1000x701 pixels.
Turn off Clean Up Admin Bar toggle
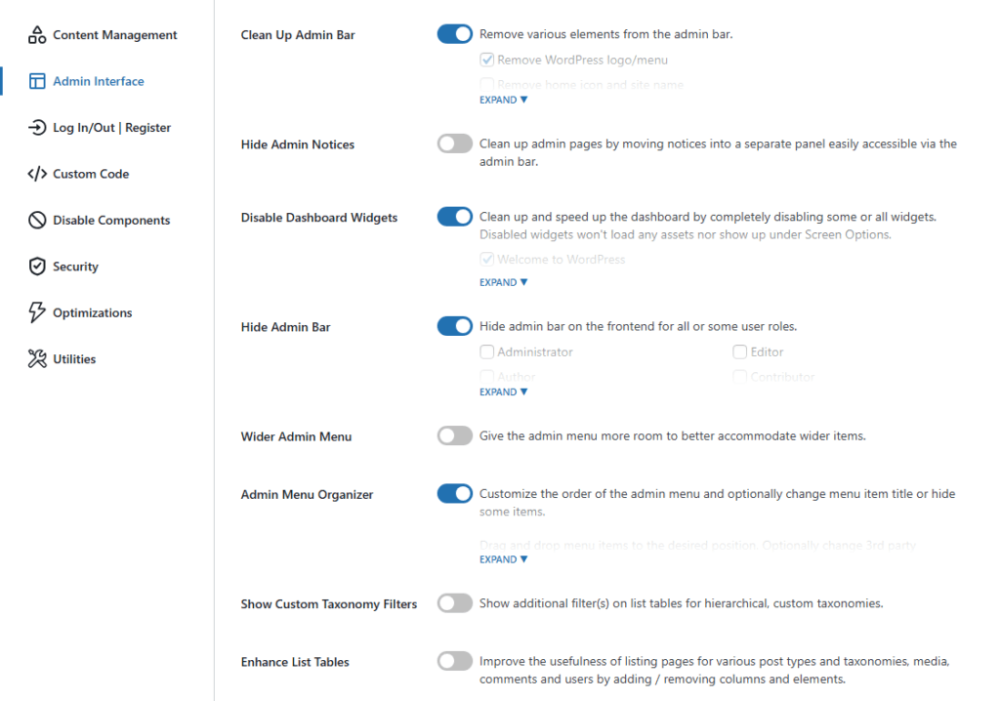455,34
